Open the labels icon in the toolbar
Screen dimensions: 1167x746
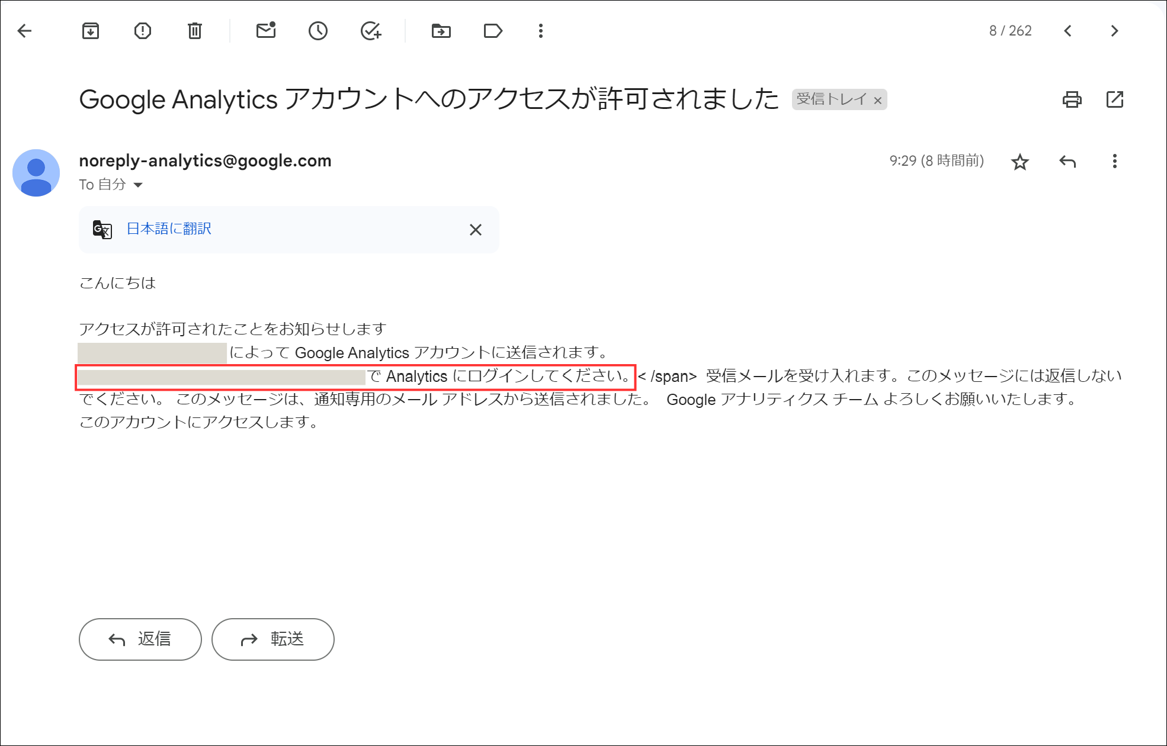point(493,31)
